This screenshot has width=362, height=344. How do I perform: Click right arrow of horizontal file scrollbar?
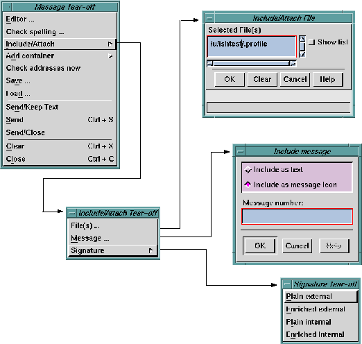coord(293,63)
